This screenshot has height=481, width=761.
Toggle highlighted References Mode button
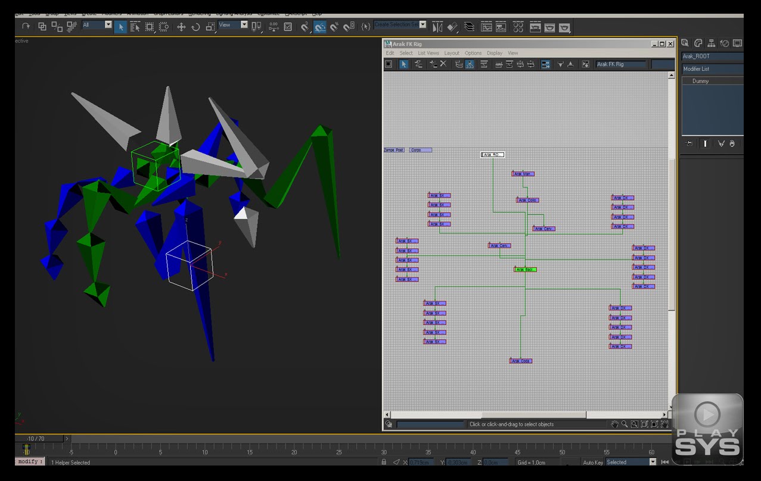(x=470, y=64)
